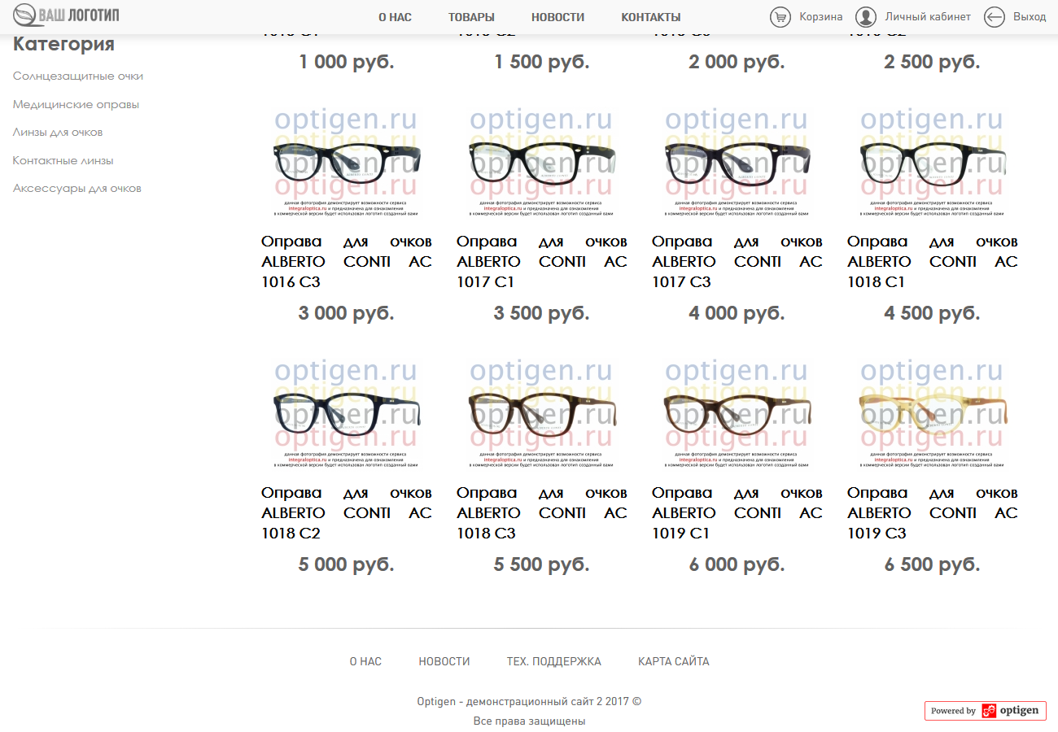Screen dimensions: 1058x732
Task: View the yellow AC 1019 C3 frame thumbnail
Action: point(932,413)
